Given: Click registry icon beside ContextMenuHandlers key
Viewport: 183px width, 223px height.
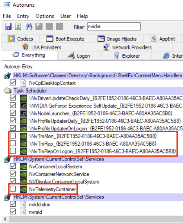Looking at the screenshot, I should (x=8, y=75).
